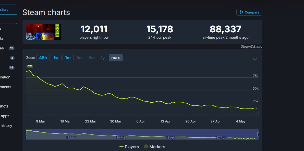Open the sidebar item ending in 'uration'
The image size is (304, 151).
(x=5, y=77)
